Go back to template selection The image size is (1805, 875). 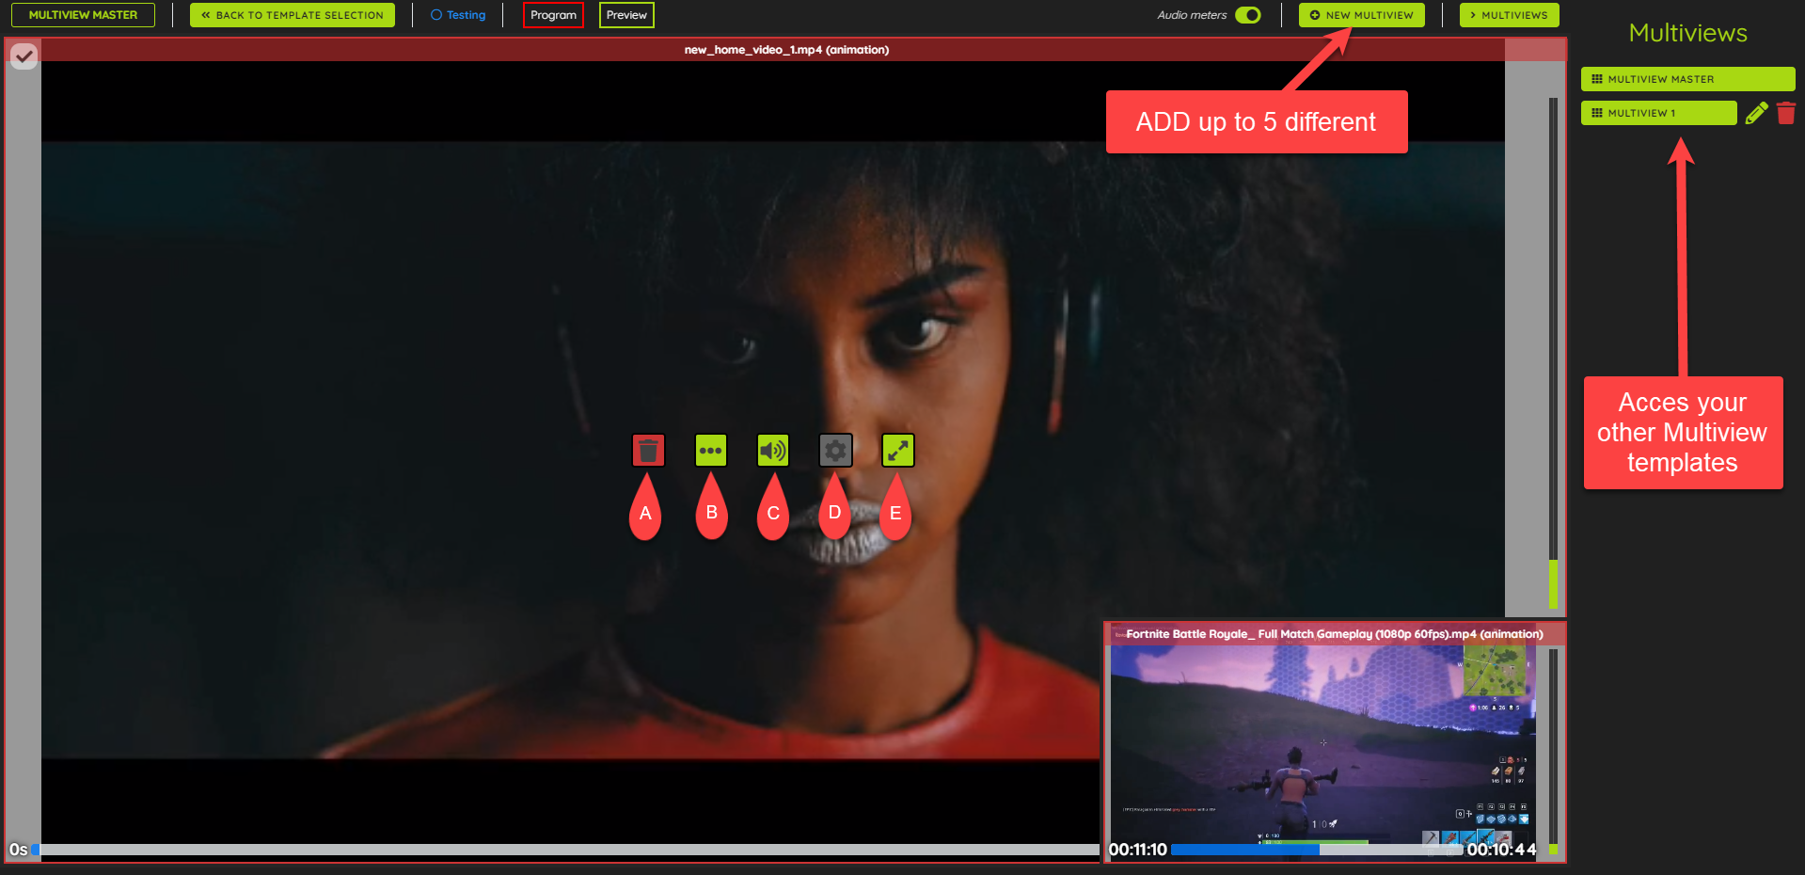click(x=292, y=15)
